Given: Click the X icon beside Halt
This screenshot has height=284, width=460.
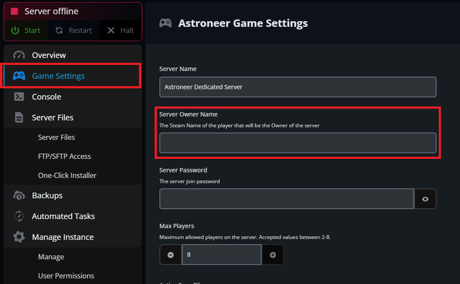Looking at the screenshot, I should [x=110, y=30].
